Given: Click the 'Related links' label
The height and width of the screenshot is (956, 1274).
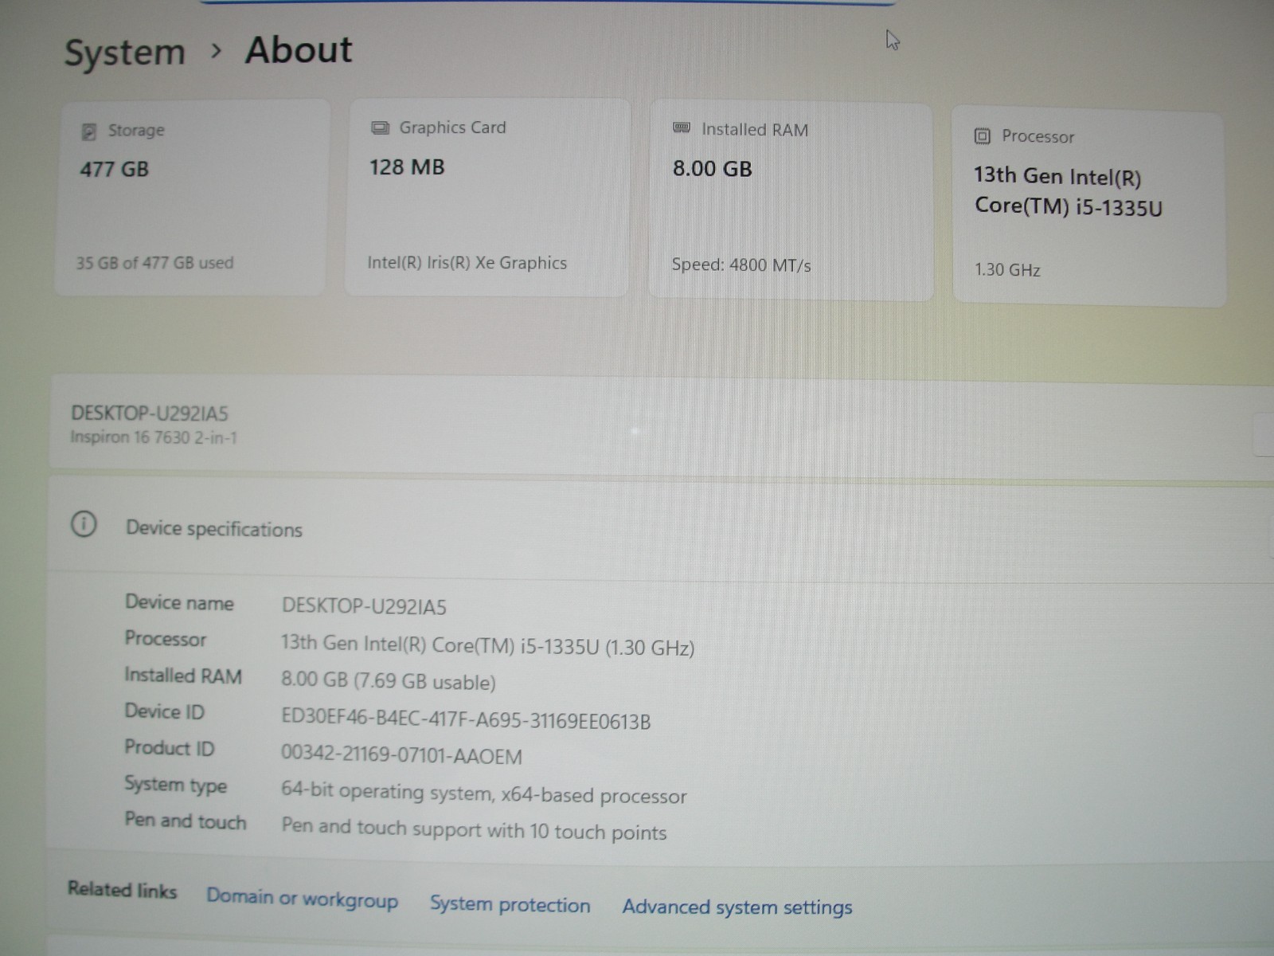Looking at the screenshot, I should (122, 890).
